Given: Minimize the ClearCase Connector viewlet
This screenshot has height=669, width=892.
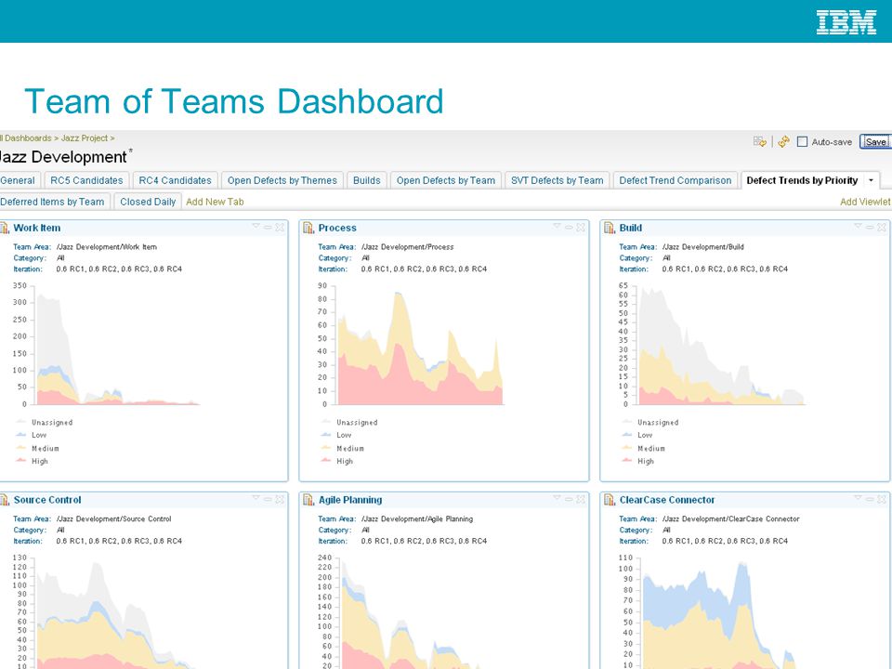Looking at the screenshot, I should [x=870, y=499].
